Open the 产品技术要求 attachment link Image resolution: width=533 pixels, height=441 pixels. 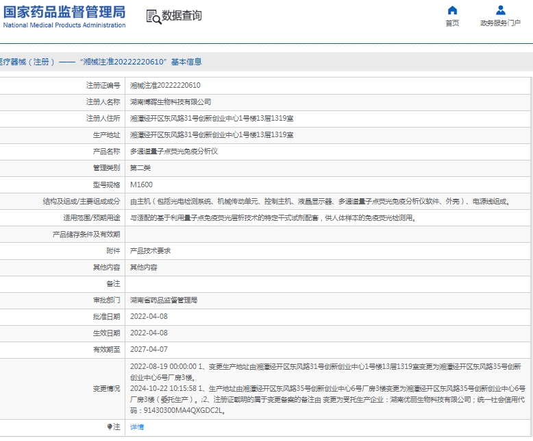[150, 251]
